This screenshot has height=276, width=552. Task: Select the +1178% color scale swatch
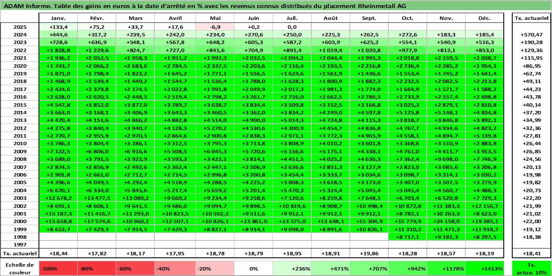click(446, 268)
